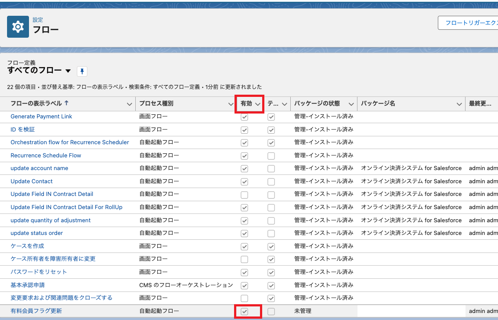Click the Setup gear icon beside フロー title
This screenshot has width=498, height=320.
[18, 27]
